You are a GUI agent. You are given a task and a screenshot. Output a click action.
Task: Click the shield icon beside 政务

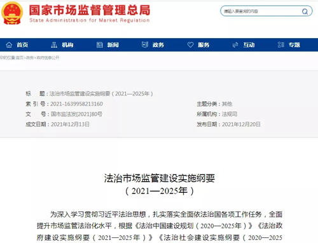pyautogui.click(x=145, y=45)
